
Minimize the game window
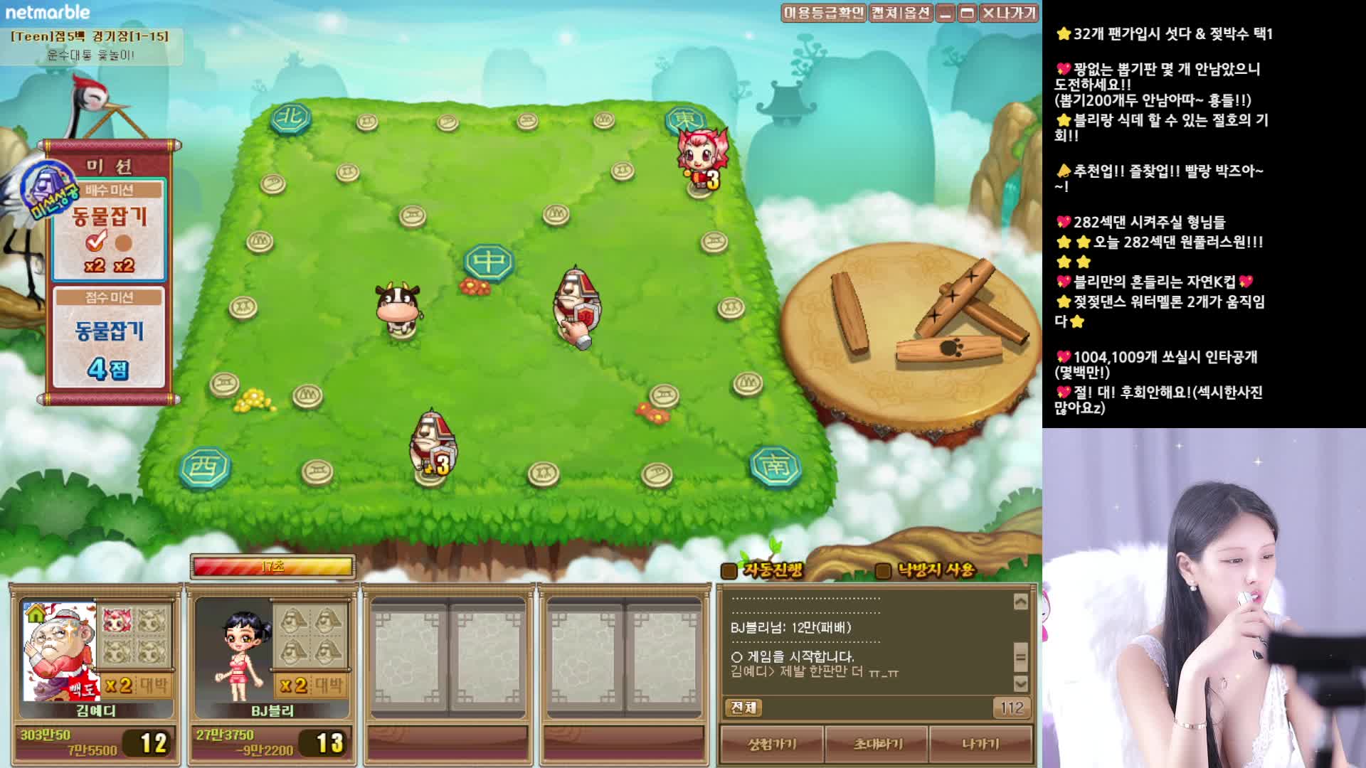tap(945, 13)
